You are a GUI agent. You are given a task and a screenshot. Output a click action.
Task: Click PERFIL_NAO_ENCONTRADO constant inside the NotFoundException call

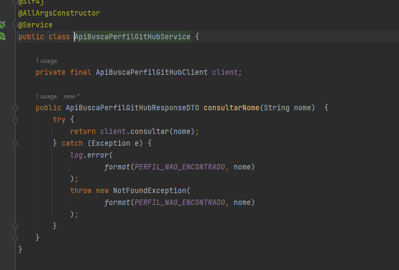click(180, 202)
